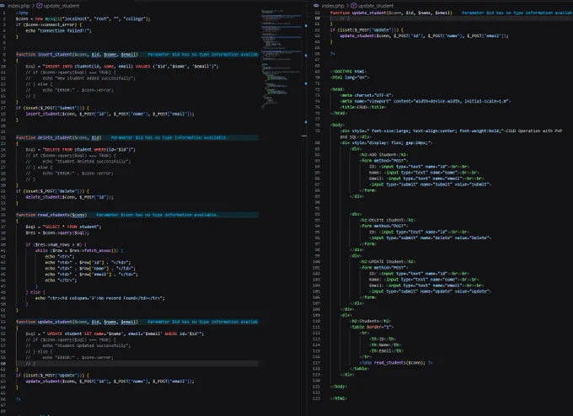Click the while fetch_assoc loop line

(x=79, y=251)
